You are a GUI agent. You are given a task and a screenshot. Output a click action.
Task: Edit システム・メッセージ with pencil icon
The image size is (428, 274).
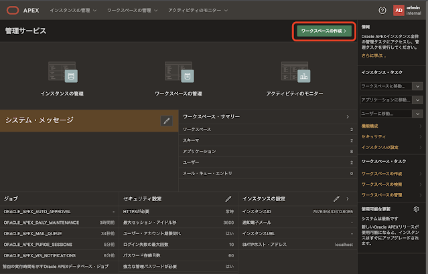[x=167, y=121]
